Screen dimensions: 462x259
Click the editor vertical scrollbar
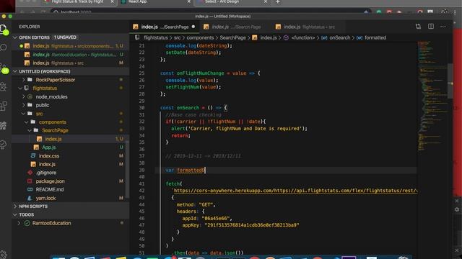[x=450, y=81]
